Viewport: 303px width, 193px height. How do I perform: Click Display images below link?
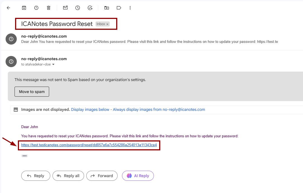click(x=90, y=109)
